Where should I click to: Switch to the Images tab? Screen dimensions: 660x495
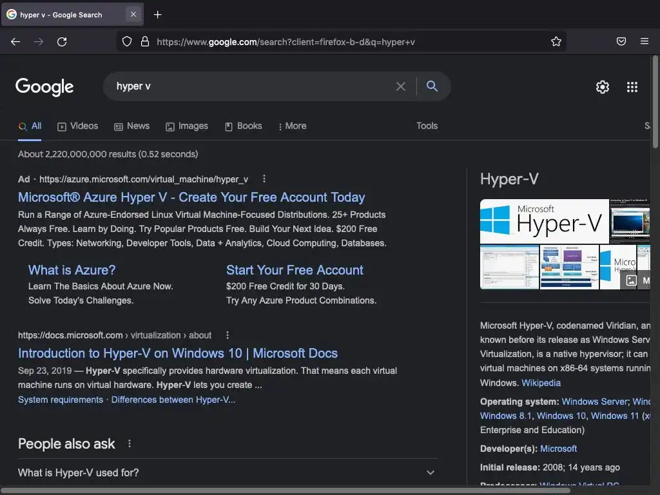click(x=187, y=126)
